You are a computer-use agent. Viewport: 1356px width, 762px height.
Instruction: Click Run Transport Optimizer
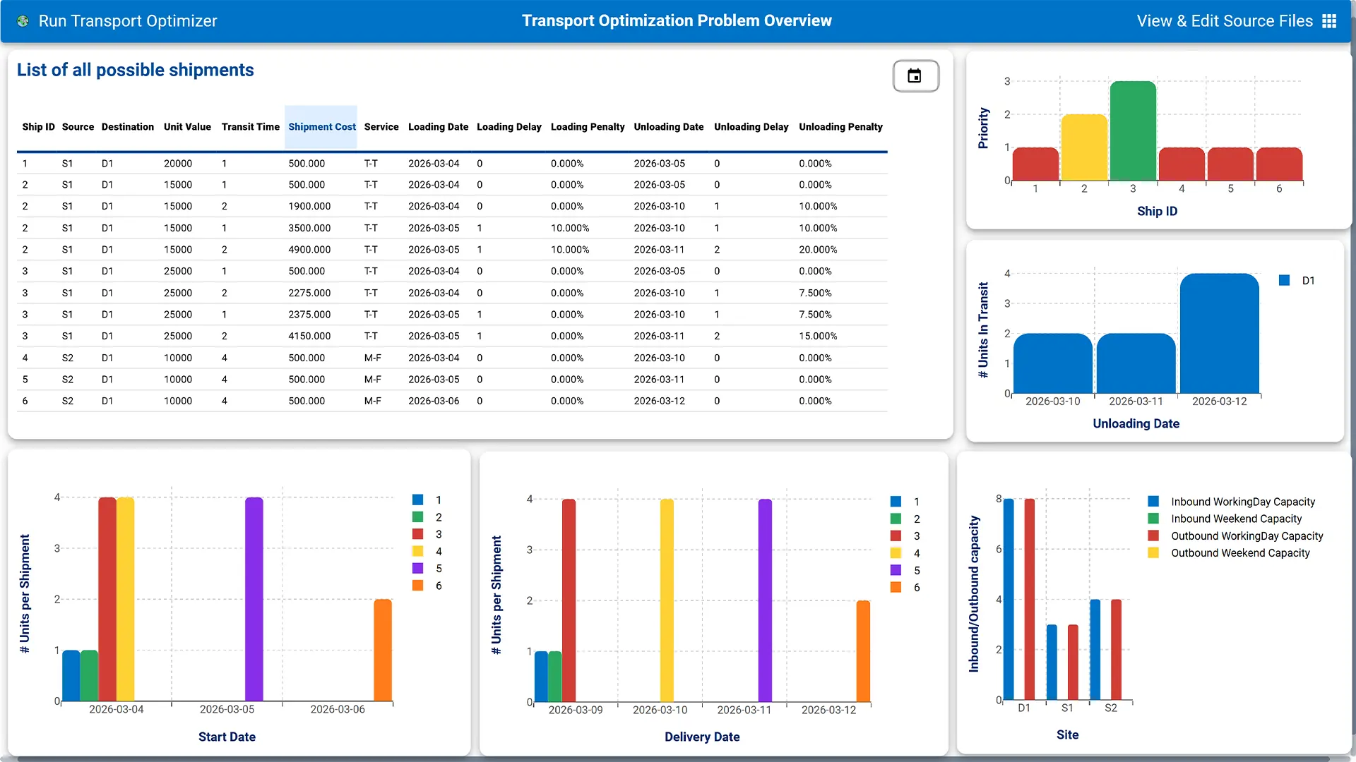[x=128, y=21]
